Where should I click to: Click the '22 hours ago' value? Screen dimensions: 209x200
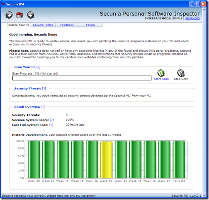coord(75,125)
